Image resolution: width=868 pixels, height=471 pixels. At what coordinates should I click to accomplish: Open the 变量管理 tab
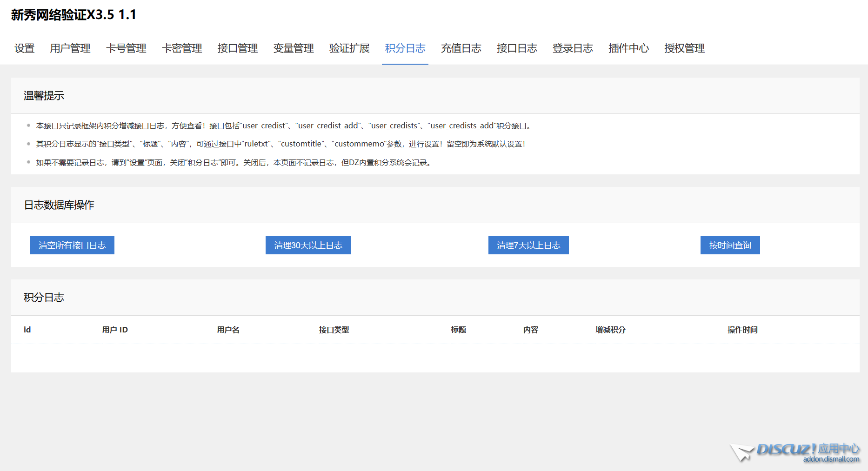294,48
